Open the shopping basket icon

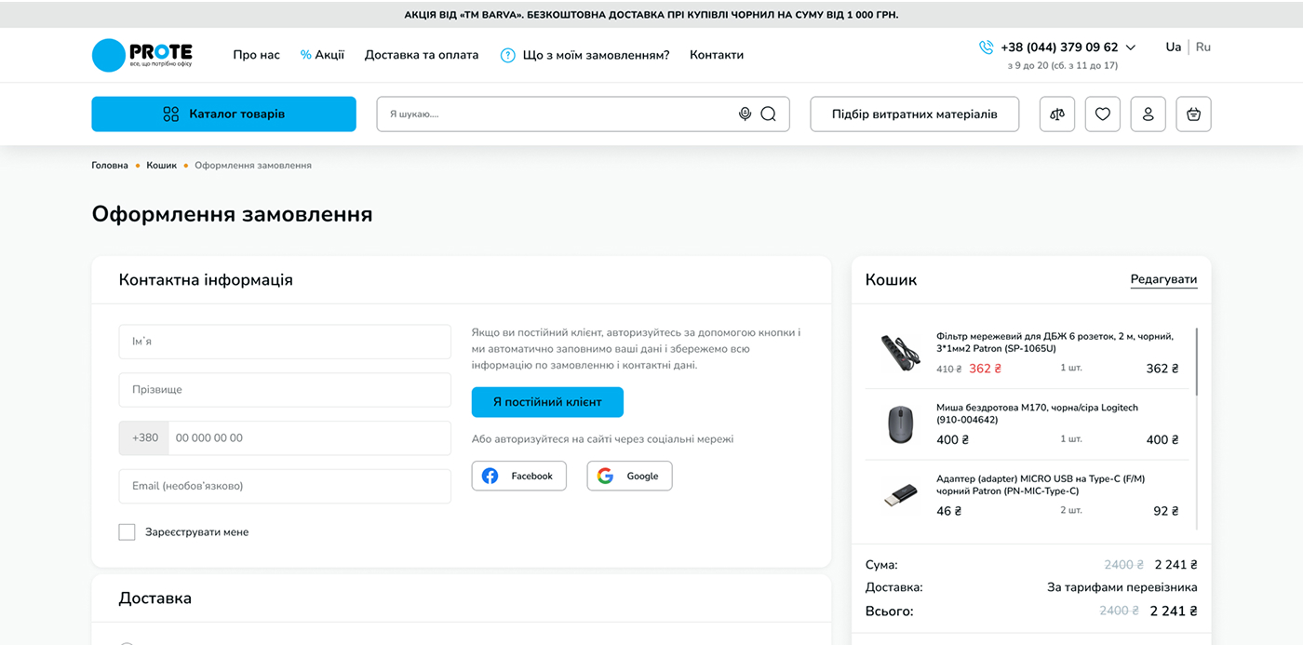[1193, 114]
